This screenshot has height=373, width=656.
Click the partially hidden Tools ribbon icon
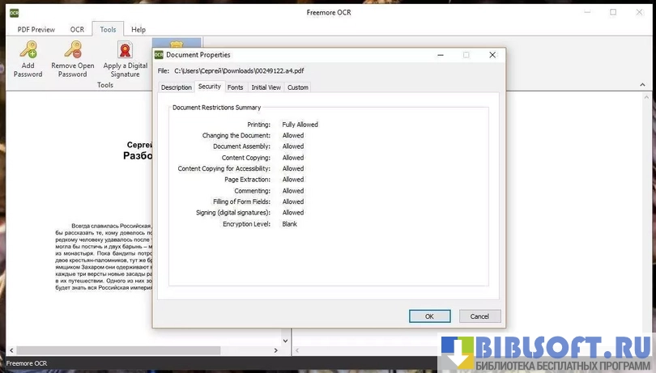pos(176,43)
